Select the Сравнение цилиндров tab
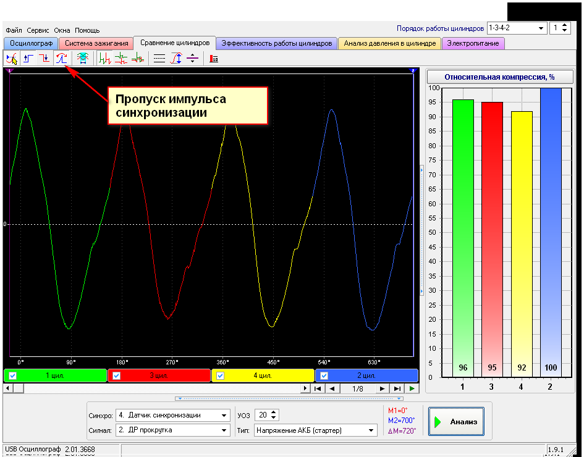The width and height of the screenshot is (584, 457). [175, 43]
